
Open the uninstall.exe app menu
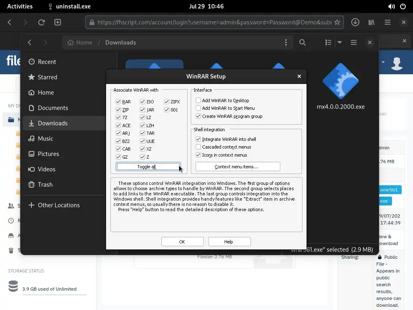[69, 6]
